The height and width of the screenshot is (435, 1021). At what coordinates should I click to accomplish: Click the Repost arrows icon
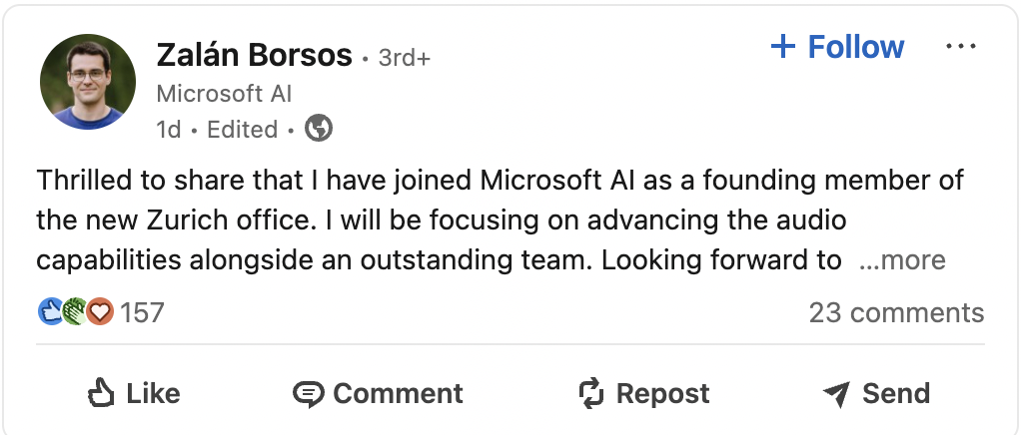click(x=592, y=393)
